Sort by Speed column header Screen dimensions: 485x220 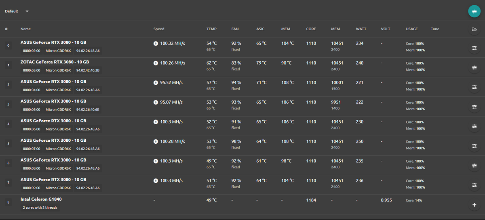(x=159, y=29)
